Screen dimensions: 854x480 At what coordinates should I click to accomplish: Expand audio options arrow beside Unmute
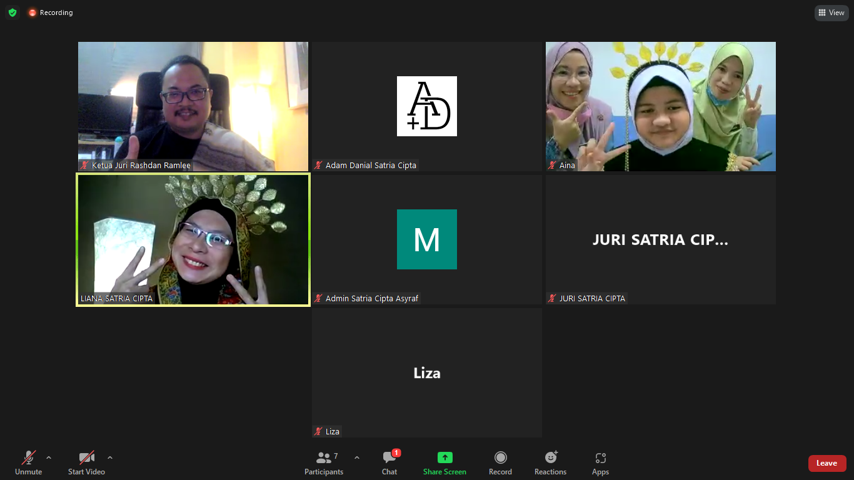[49, 457]
